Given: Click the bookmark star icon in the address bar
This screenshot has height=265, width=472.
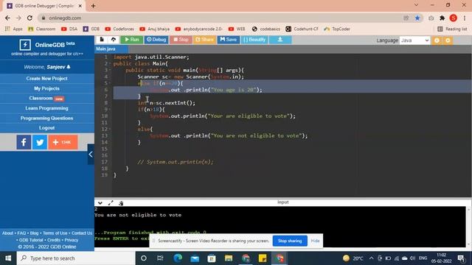Looking at the screenshot, I should [417, 18].
